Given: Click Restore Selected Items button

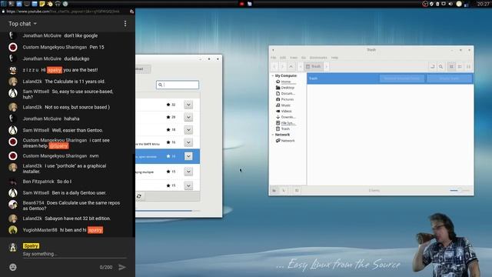Looking at the screenshot, I should [402, 78].
